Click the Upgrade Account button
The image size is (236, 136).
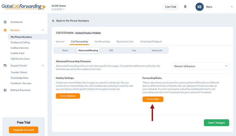[24, 130]
